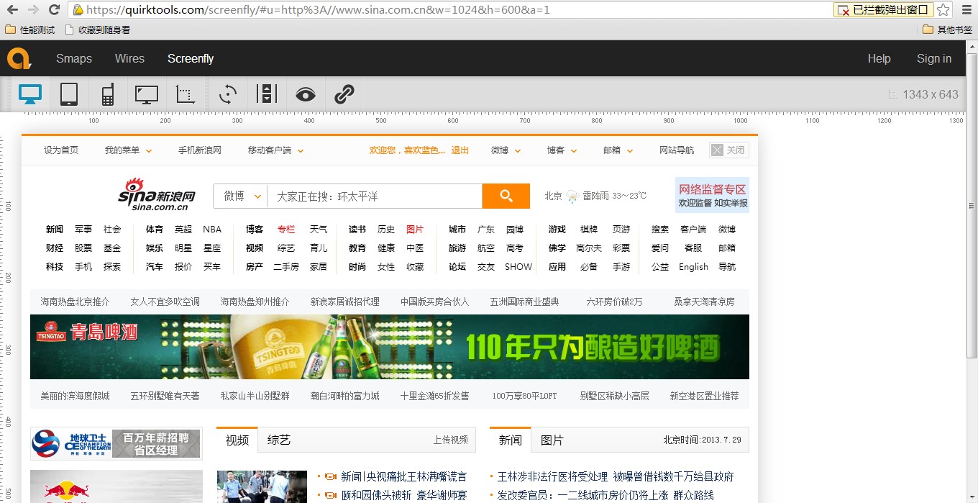Click the NBA category link

coord(212,230)
